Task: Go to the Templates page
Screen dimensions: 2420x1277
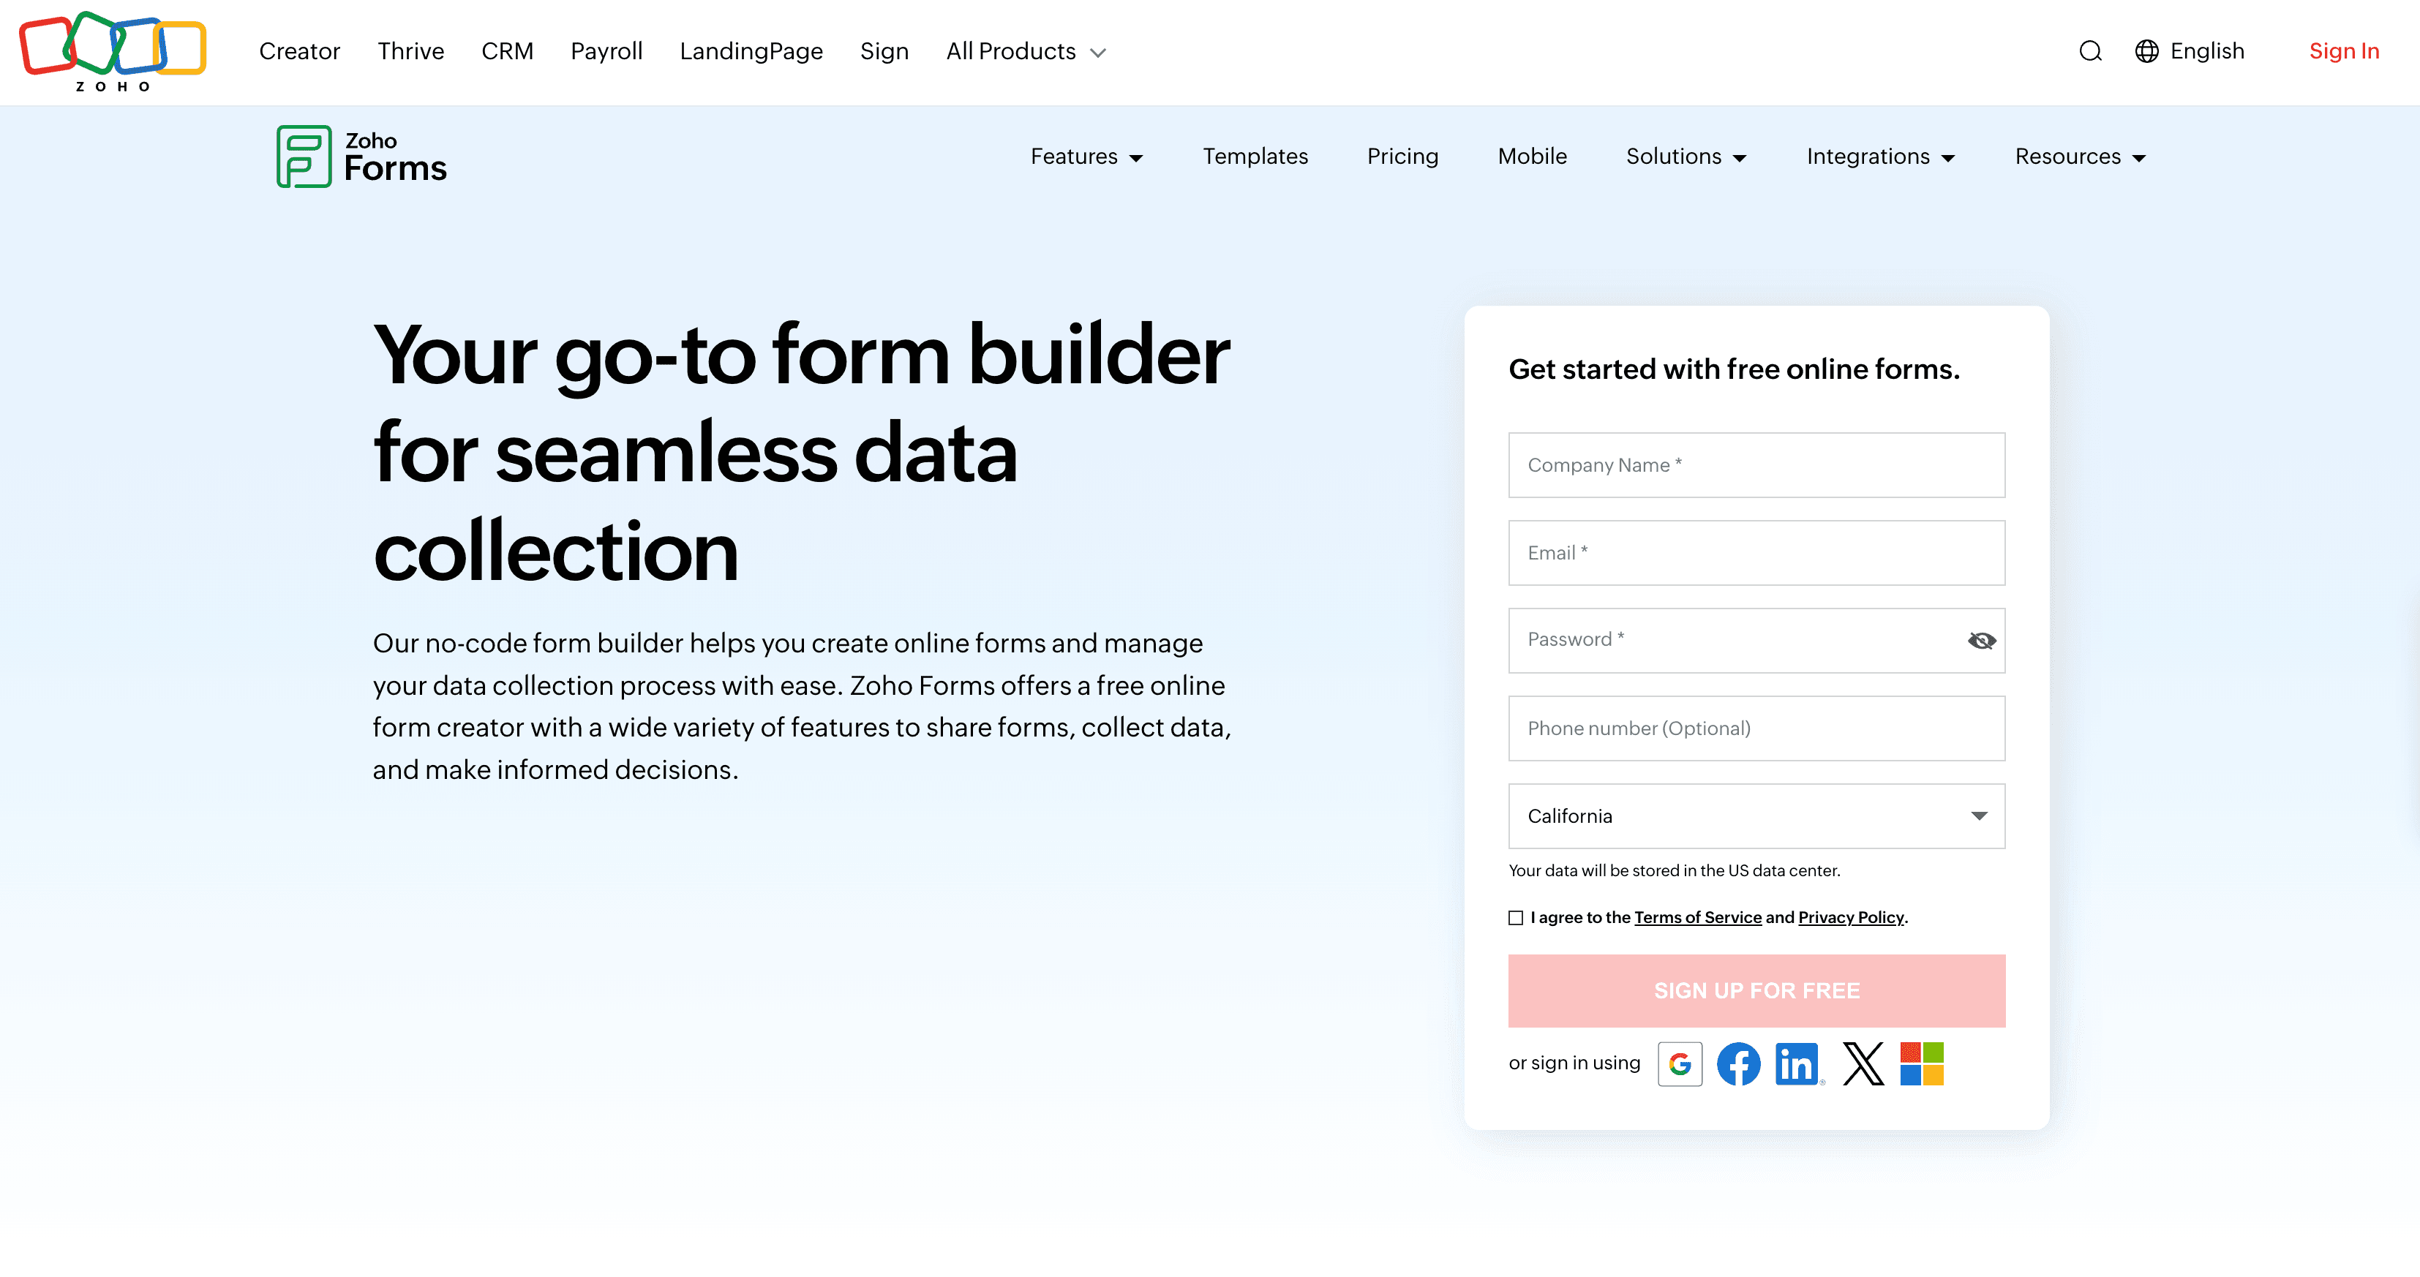Action: pos(1255,157)
